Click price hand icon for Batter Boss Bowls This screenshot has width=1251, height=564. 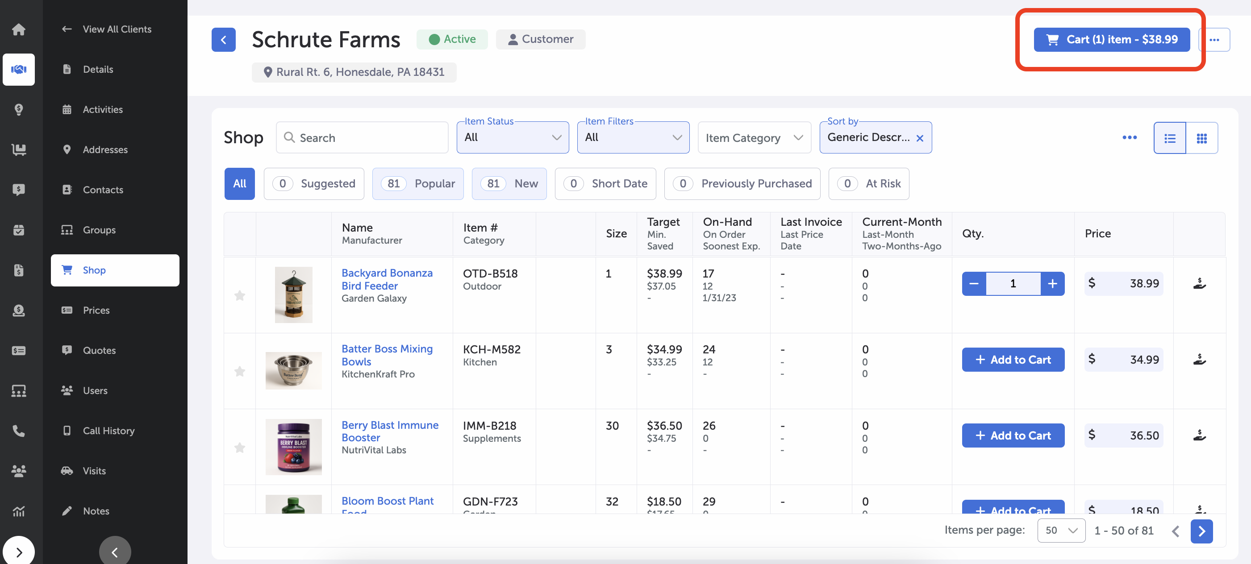pos(1199,360)
